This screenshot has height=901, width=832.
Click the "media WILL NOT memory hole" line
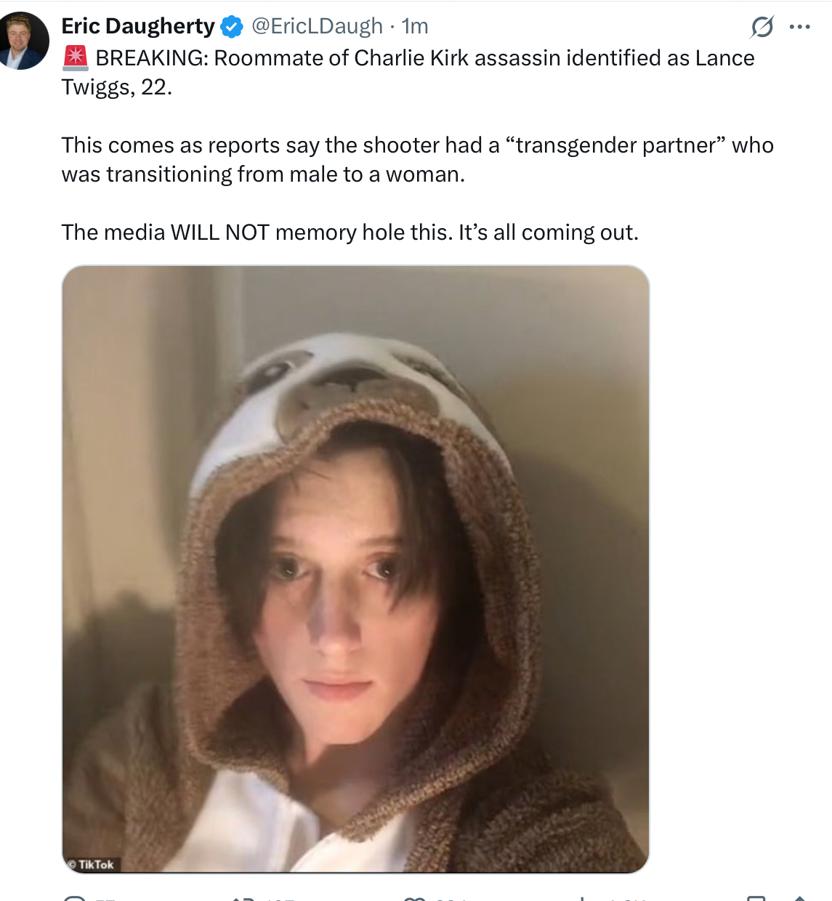point(350,233)
